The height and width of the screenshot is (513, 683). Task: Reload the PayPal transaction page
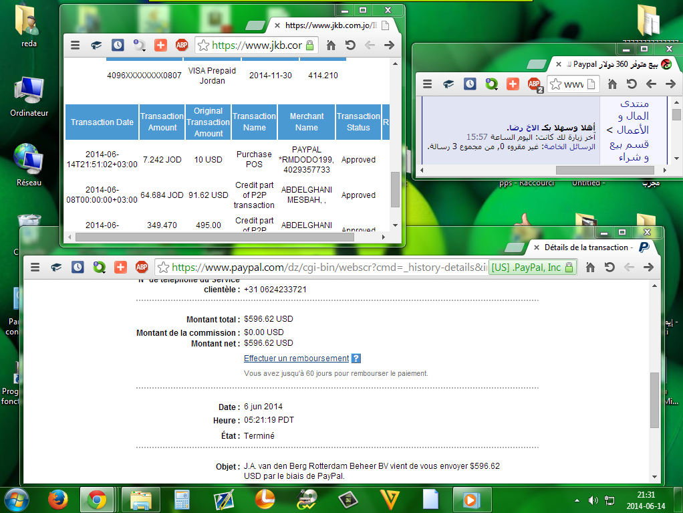(x=609, y=267)
